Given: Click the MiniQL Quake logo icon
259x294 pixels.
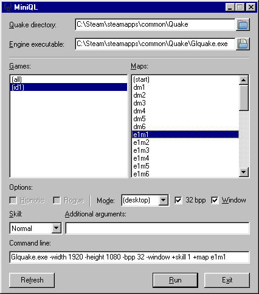Looking at the screenshot, I should tap(8, 7).
